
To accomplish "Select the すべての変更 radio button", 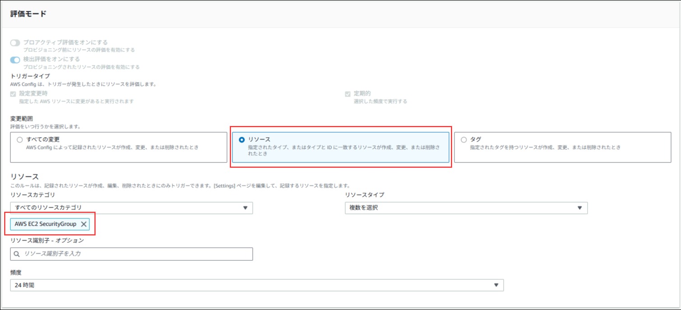I will [x=19, y=140].
